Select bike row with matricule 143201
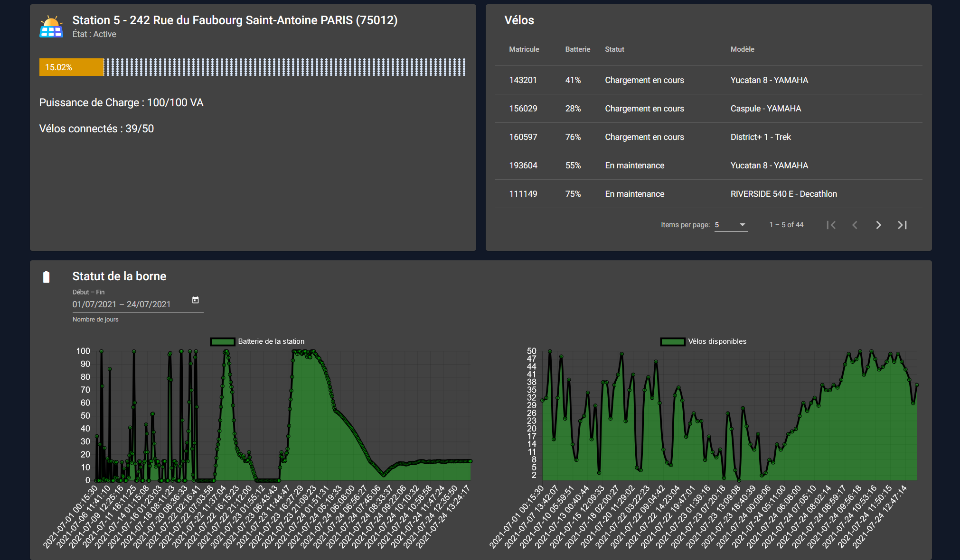Image resolution: width=960 pixels, height=560 pixels. [708, 80]
